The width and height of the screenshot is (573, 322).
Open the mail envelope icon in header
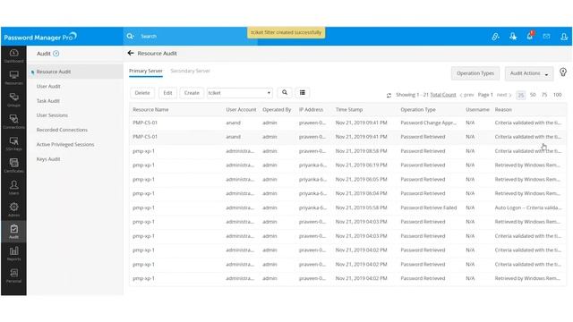click(x=546, y=36)
